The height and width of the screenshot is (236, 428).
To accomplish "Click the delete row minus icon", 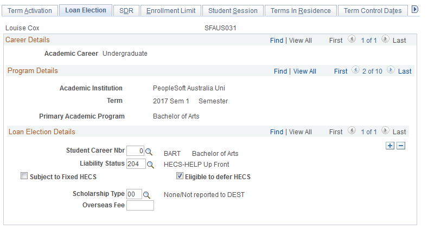I will coord(401,146).
